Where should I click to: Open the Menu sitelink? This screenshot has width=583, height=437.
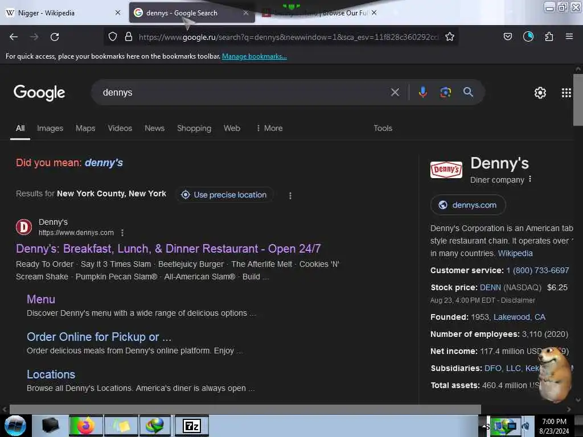coord(41,299)
